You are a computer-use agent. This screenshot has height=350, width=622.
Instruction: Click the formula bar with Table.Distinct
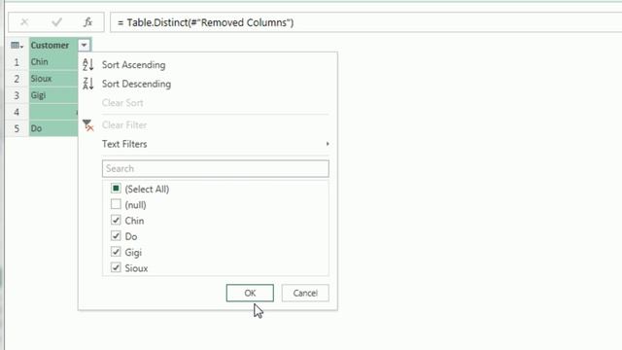[x=365, y=22]
